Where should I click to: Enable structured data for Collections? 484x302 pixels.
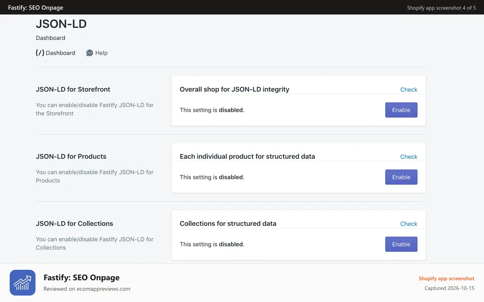tap(401, 244)
